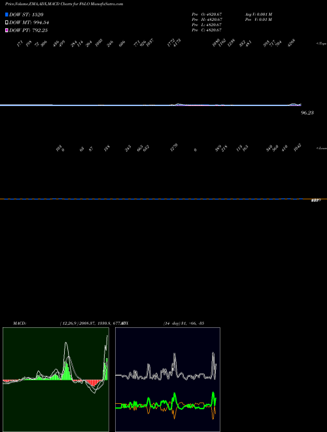Open the MACD histogram chart panel
The width and height of the screenshot is (327, 432).
[x=56, y=380]
